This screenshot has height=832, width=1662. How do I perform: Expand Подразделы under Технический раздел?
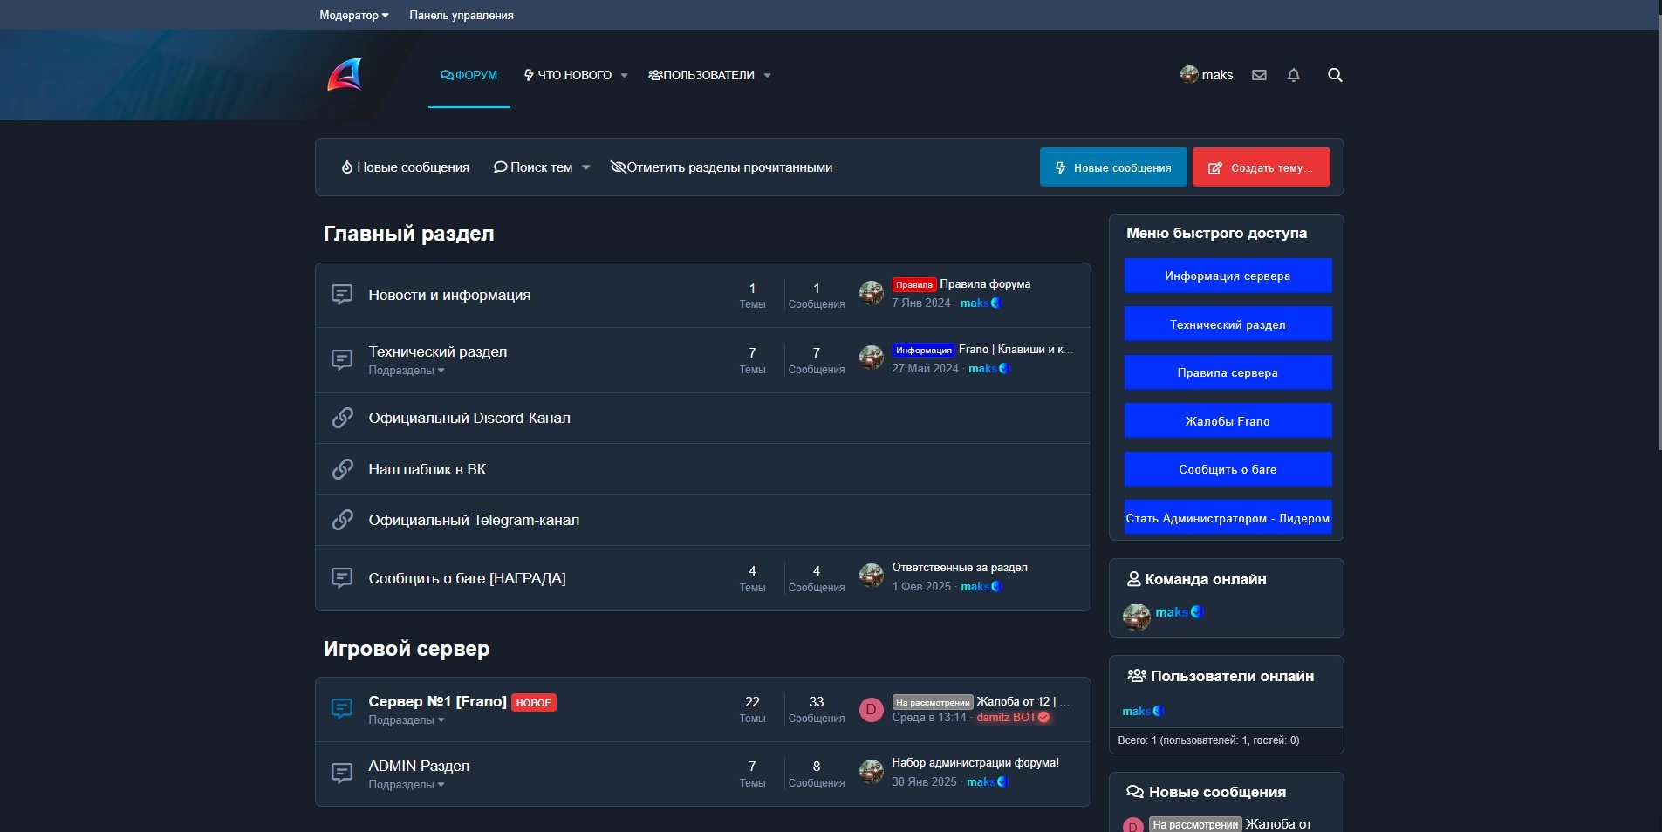406,371
